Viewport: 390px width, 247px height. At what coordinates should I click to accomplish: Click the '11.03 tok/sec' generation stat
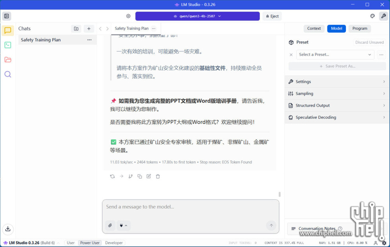click(x=121, y=162)
